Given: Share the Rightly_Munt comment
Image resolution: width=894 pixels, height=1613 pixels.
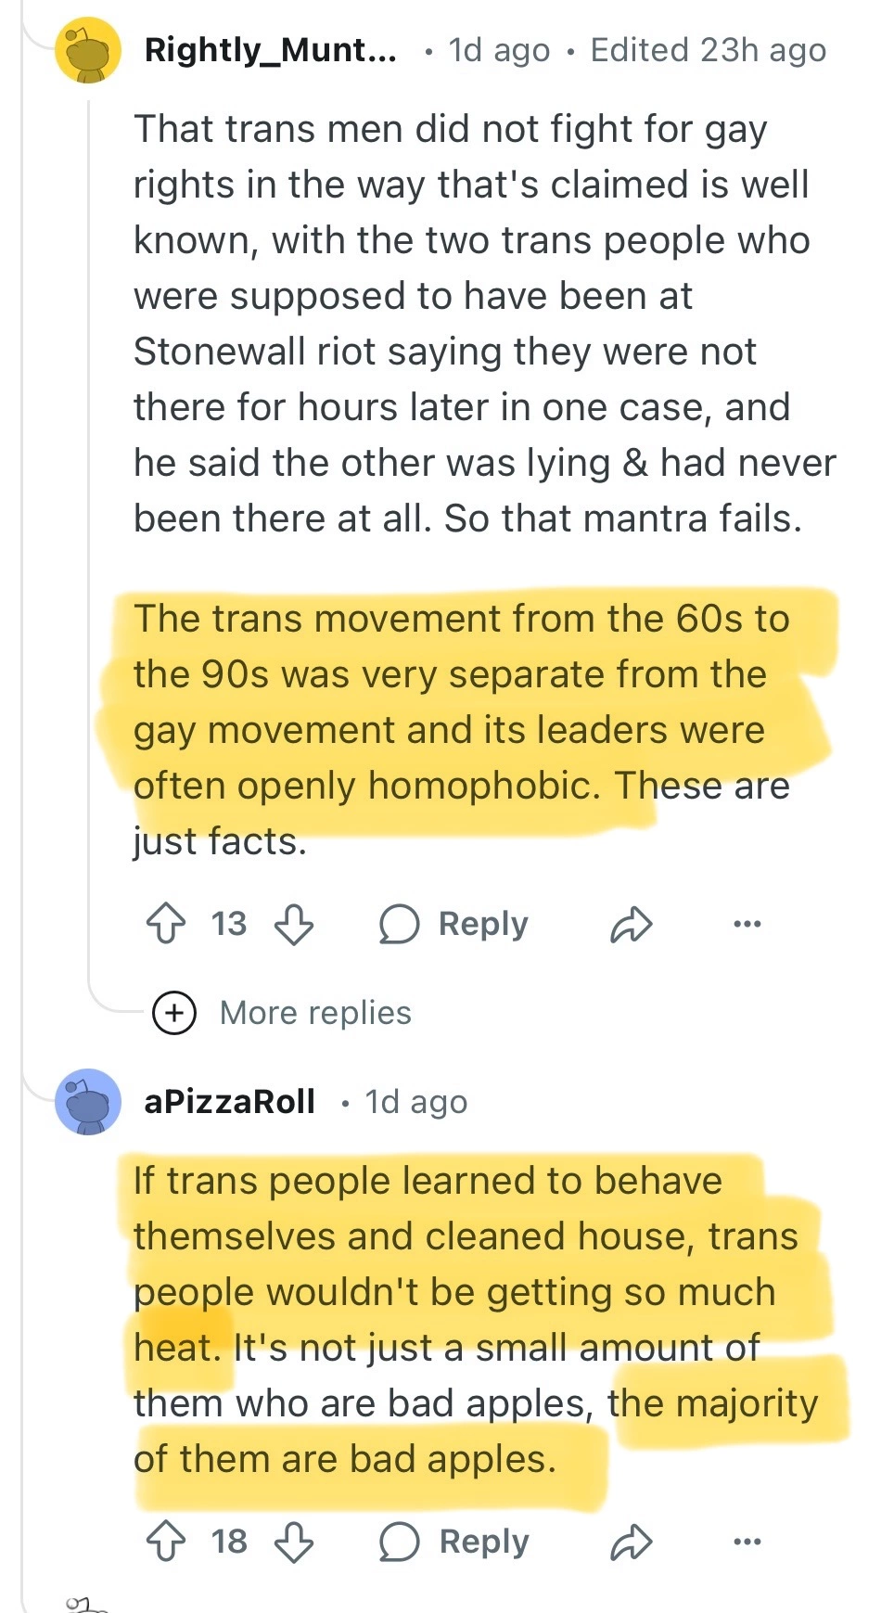Looking at the screenshot, I should tap(632, 924).
